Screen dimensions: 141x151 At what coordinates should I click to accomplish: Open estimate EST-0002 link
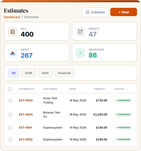tap(26, 139)
